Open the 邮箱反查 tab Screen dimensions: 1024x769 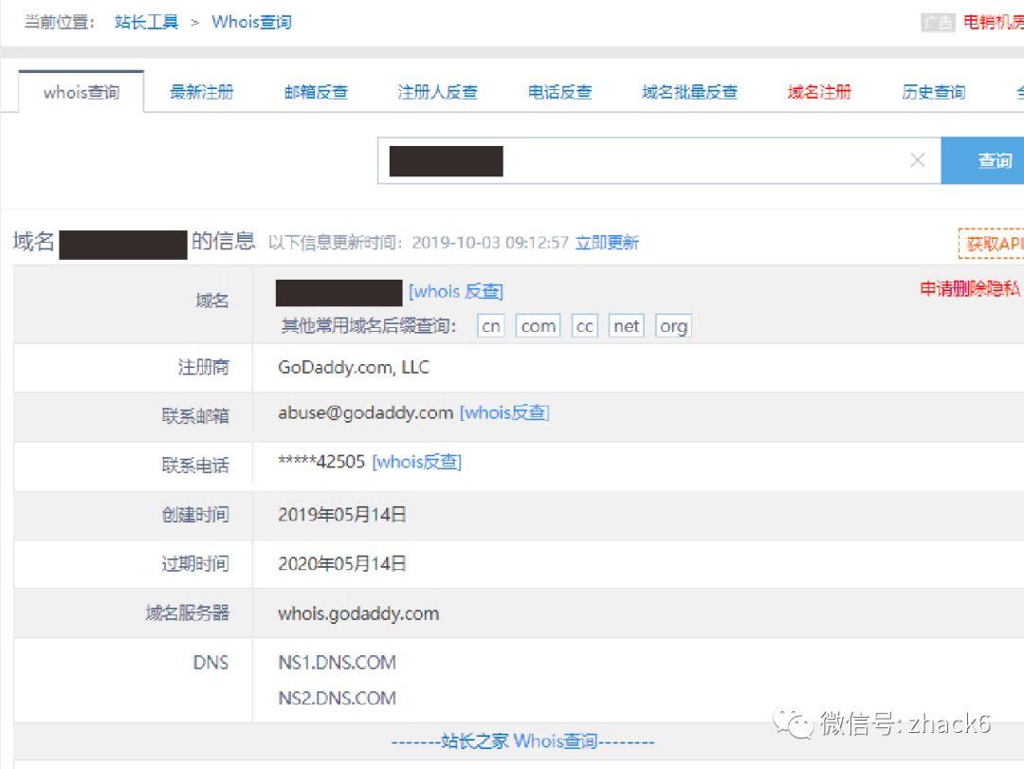[315, 91]
